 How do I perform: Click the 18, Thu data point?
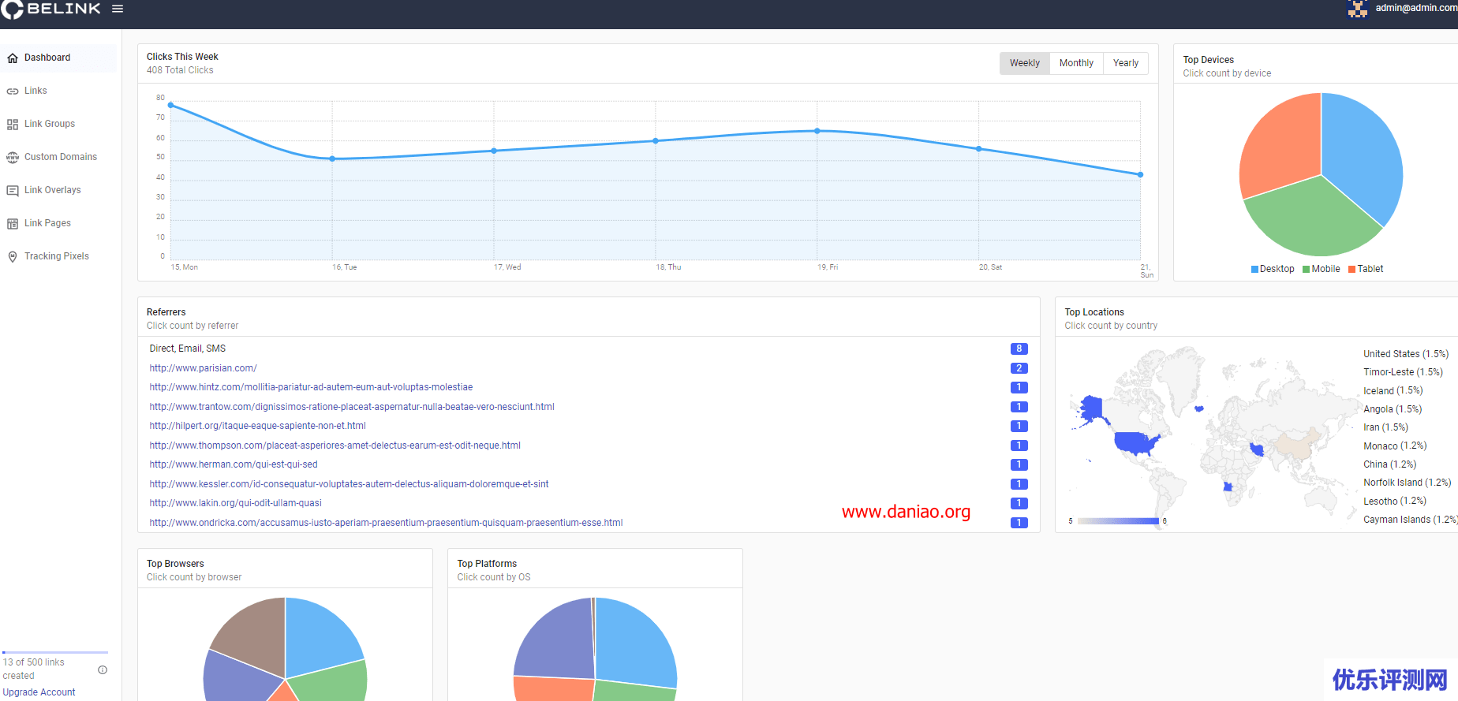[x=656, y=141]
